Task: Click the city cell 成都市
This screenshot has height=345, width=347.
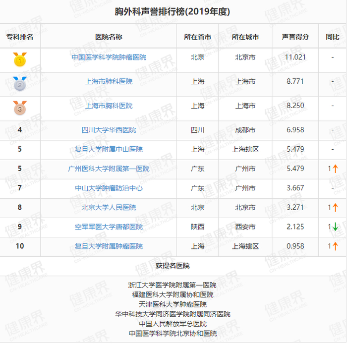Action: (245, 130)
